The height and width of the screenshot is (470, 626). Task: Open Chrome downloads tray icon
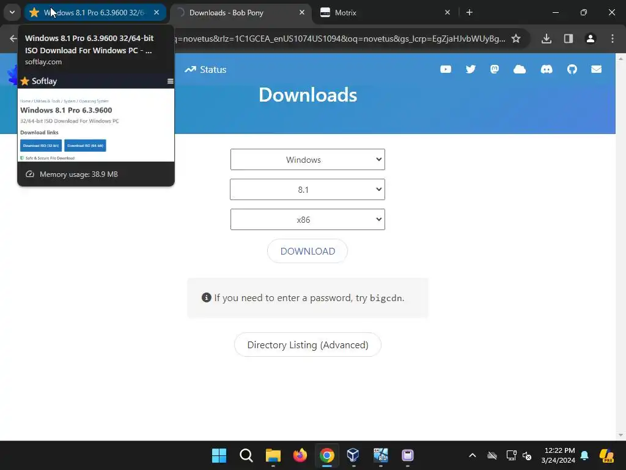[547, 39]
